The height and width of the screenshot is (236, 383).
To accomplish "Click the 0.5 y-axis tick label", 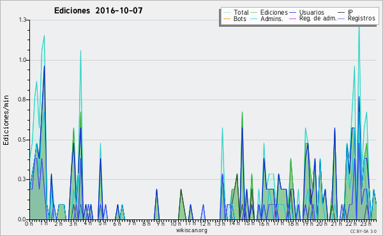I will pos(22,140).
